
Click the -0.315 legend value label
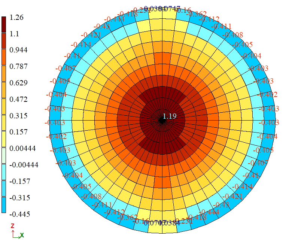tap(19, 198)
